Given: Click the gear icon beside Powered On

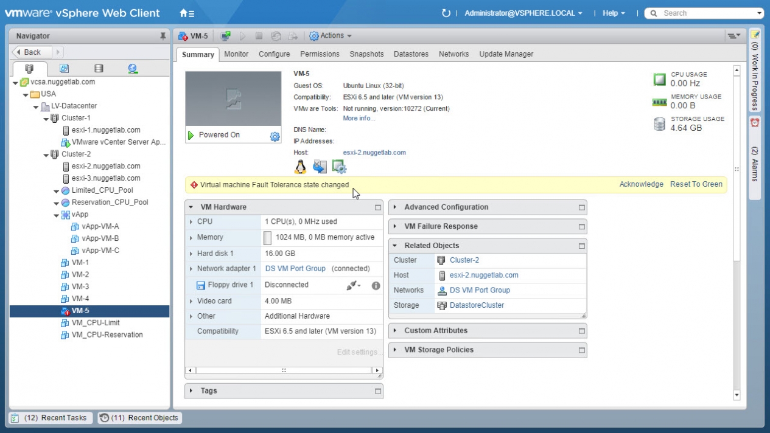Looking at the screenshot, I should coord(275,136).
